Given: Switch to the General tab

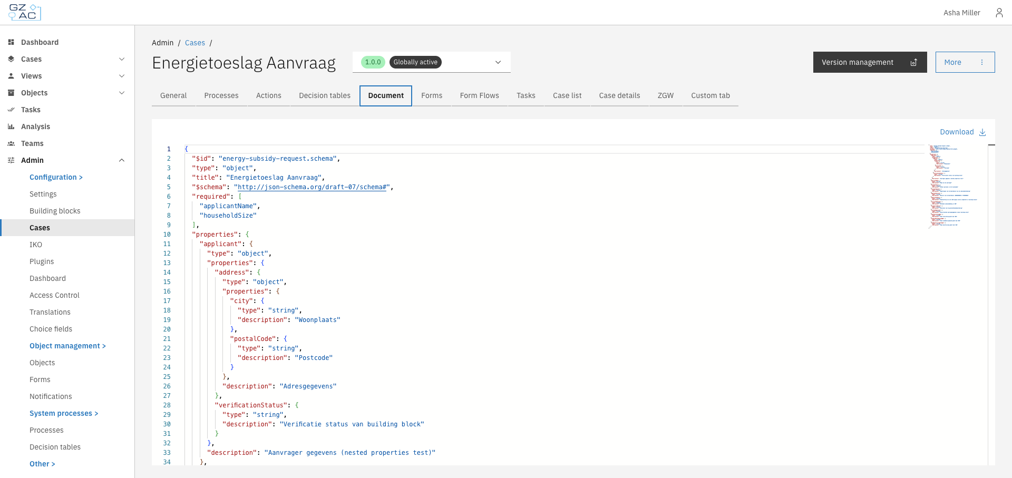Looking at the screenshot, I should point(173,96).
